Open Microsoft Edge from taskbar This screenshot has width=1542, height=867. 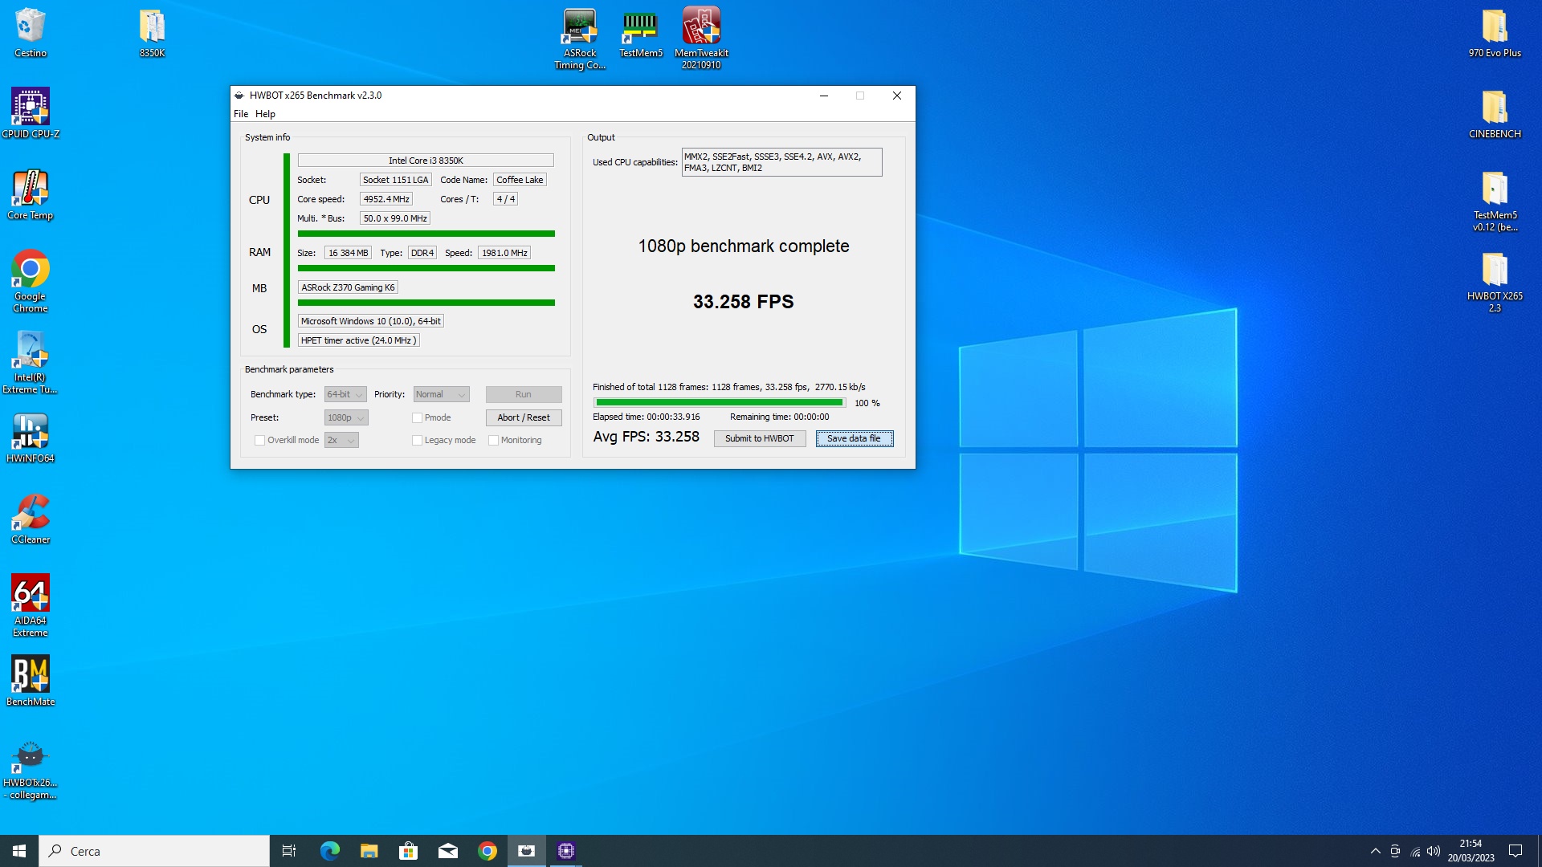329,851
